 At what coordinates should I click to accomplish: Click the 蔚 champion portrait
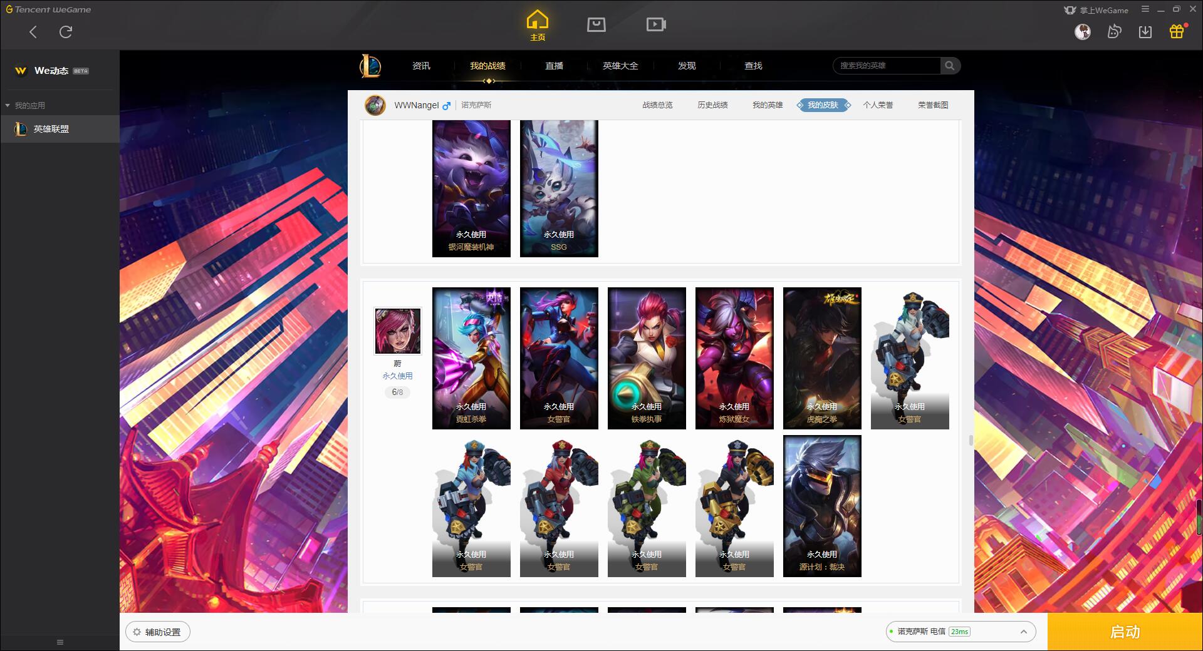397,331
